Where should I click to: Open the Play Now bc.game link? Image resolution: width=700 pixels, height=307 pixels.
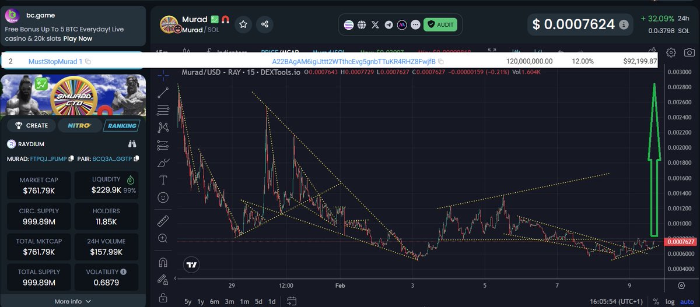78,38
